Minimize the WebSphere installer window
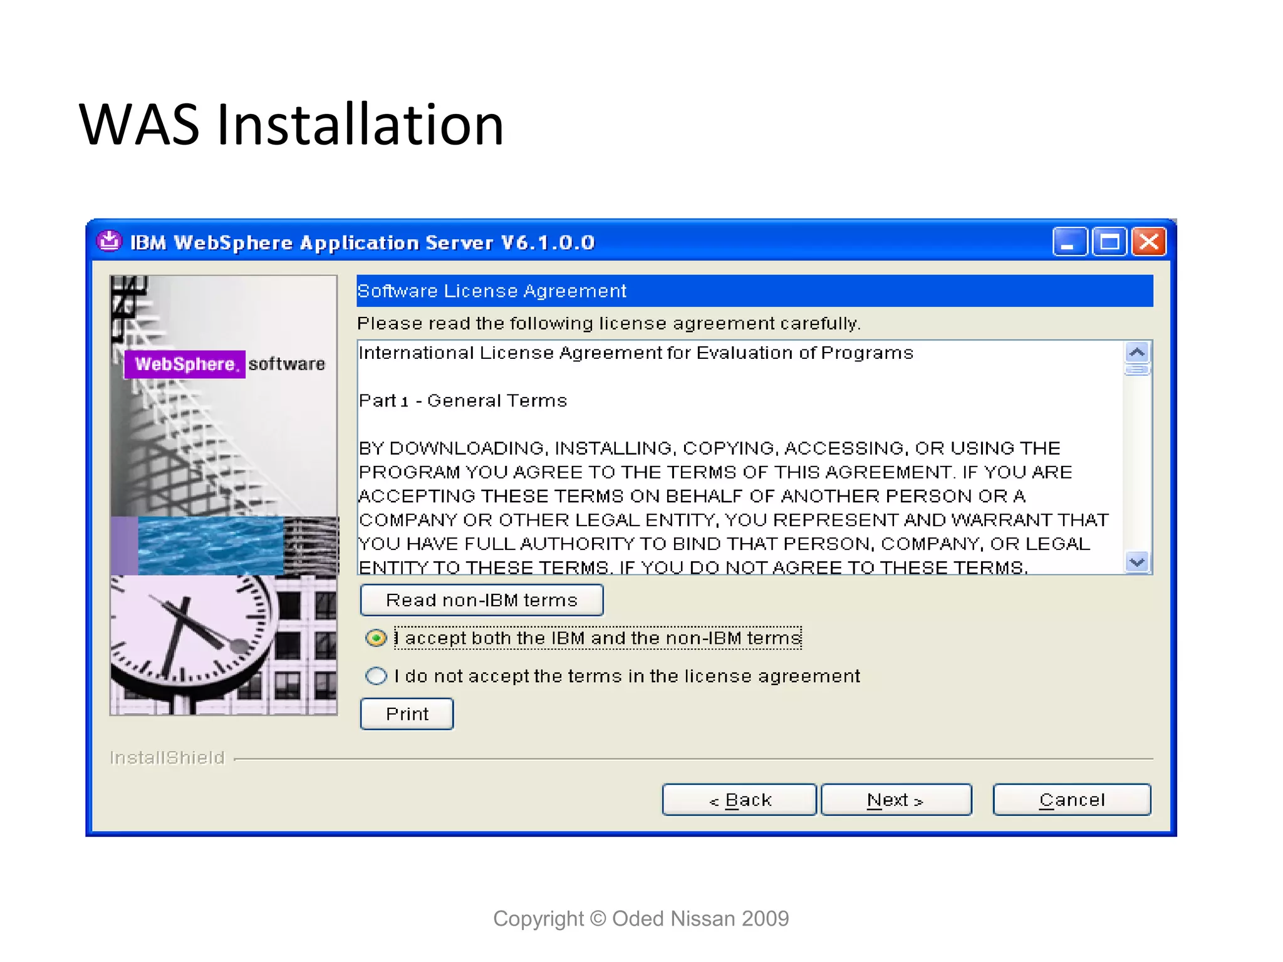 click(1069, 242)
